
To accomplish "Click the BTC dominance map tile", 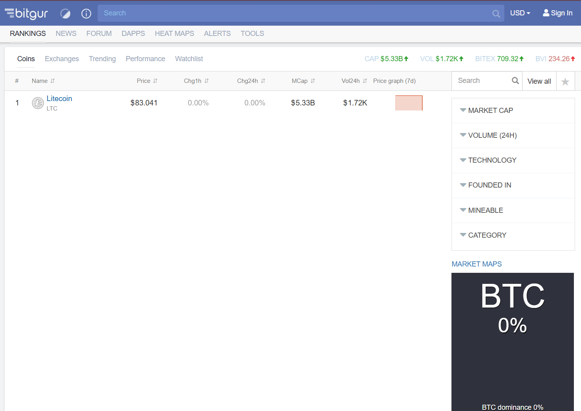I will (513, 342).
